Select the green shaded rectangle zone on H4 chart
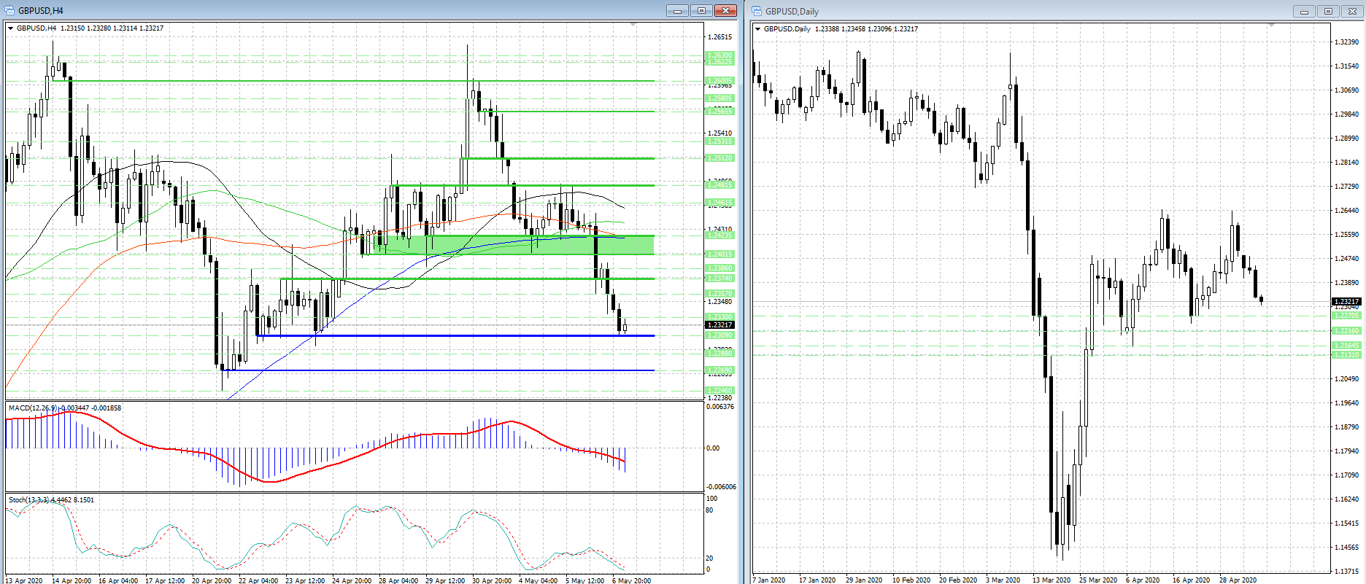This screenshot has width=1366, height=584. [511, 244]
